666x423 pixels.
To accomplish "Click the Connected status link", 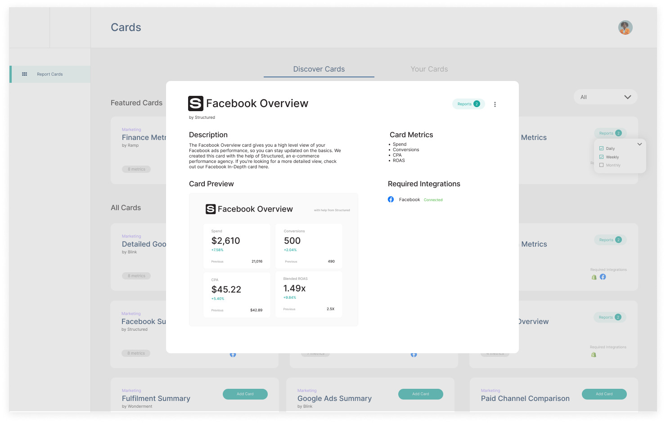I will [433, 200].
